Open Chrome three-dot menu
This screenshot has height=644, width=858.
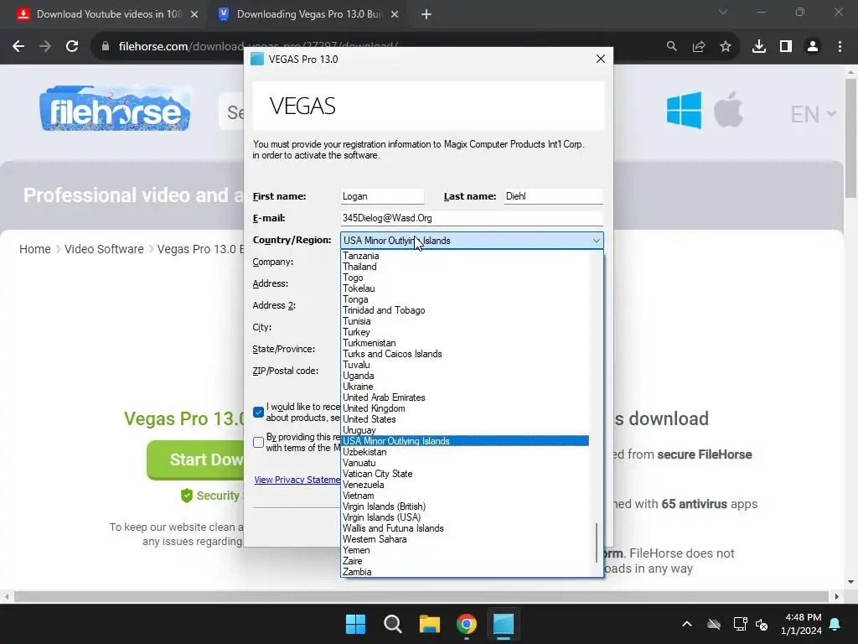click(840, 47)
